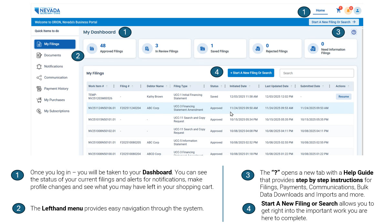Image resolution: width=381 pixels, height=224 pixels.
Task: Sort by Submitted Date arrow
Action: pyautogui.click(x=323, y=86)
